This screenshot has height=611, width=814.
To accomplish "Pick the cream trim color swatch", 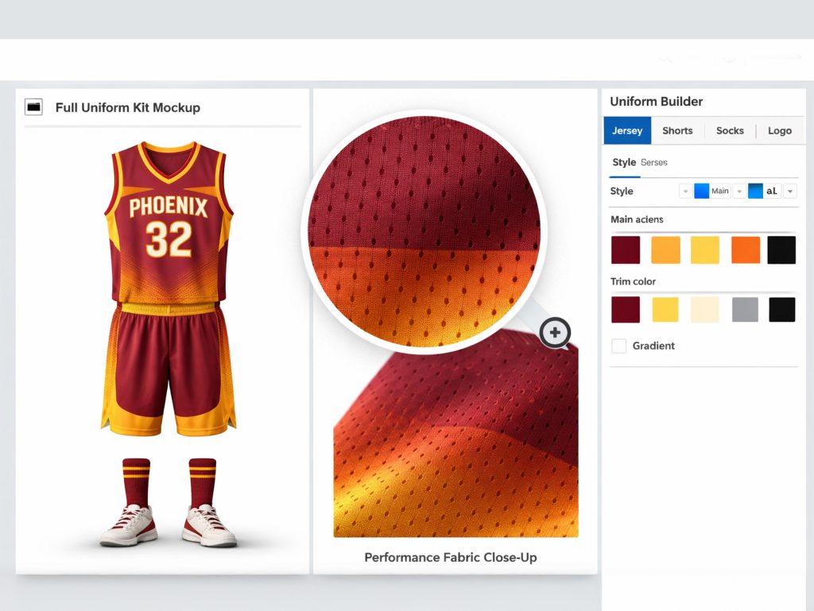I will tap(705, 309).
